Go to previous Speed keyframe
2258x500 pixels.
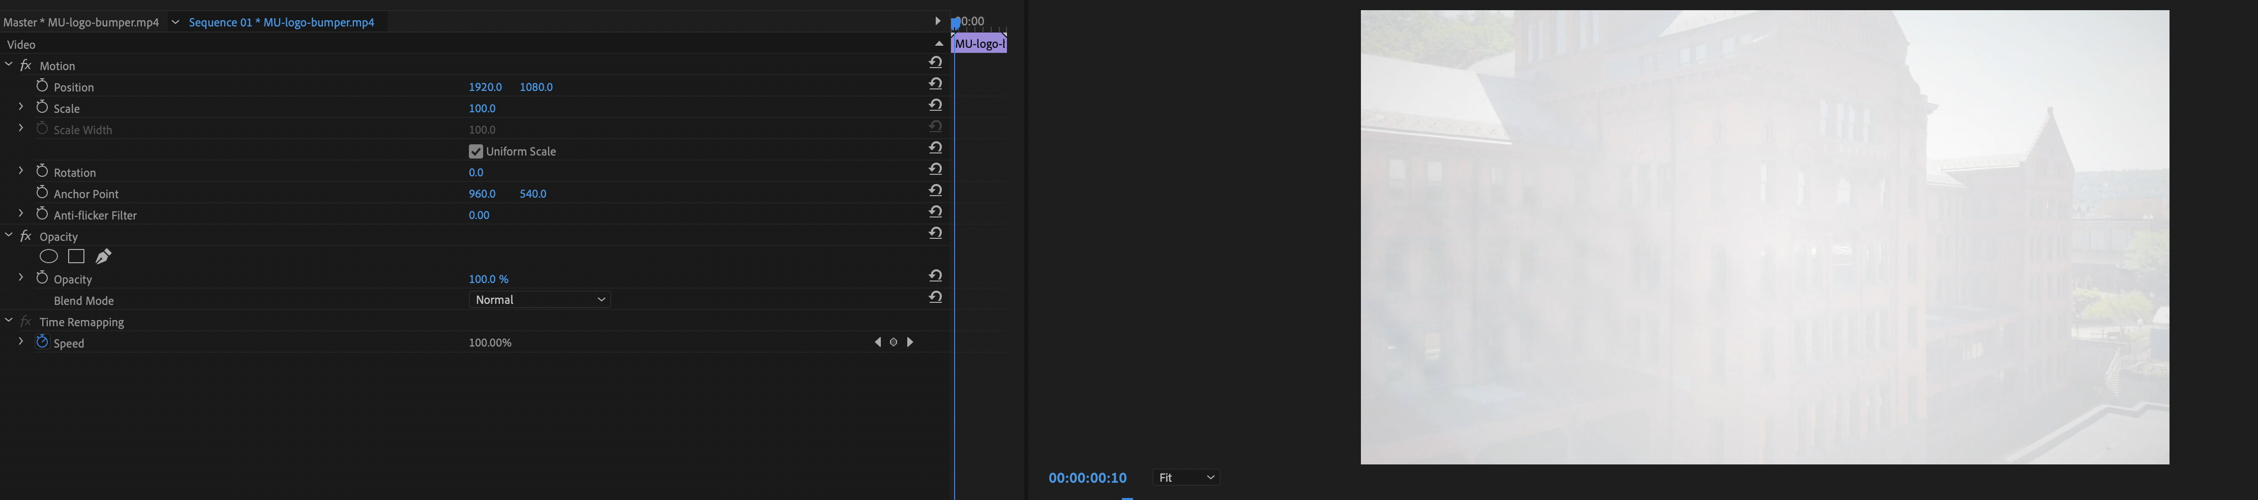(x=877, y=342)
